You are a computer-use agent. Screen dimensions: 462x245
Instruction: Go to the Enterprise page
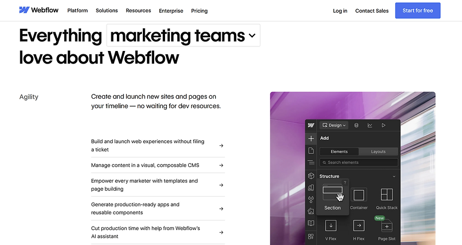[x=171, y=11]
